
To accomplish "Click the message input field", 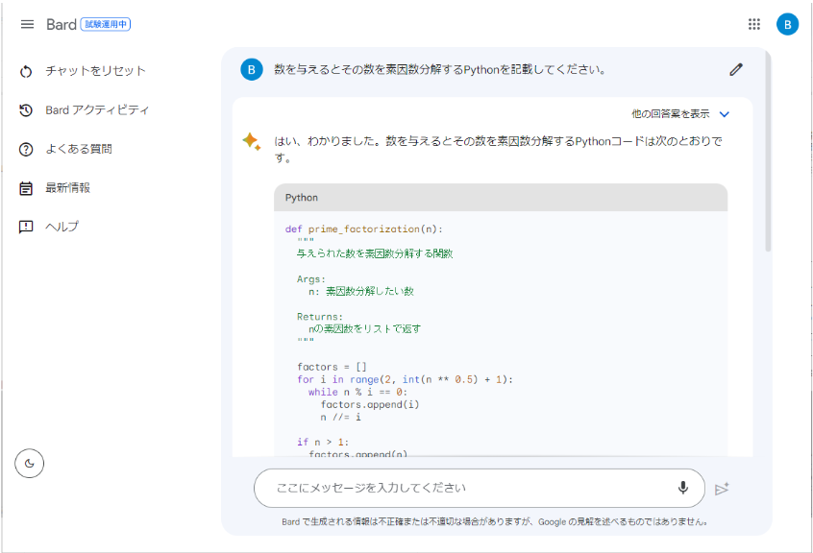I will pos(480,489).
